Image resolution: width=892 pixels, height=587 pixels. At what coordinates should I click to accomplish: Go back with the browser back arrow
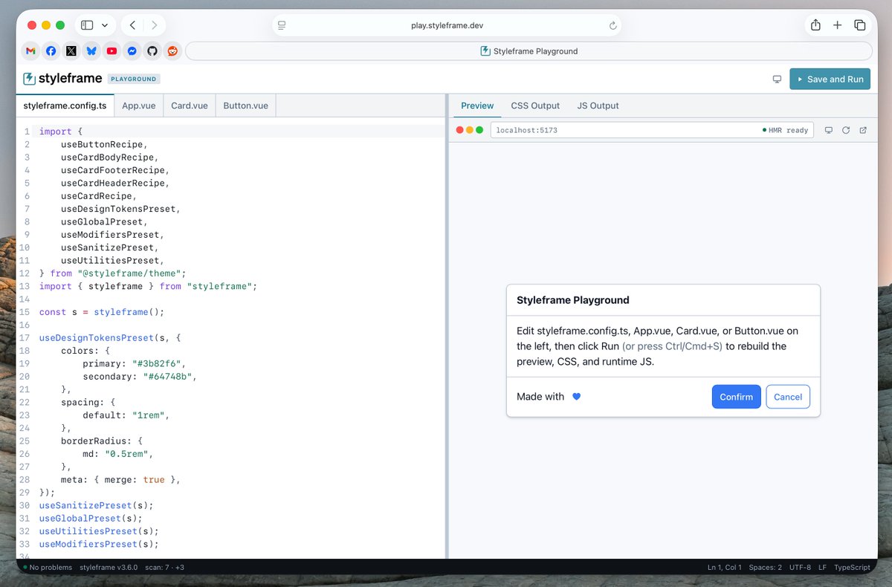click(132, 25)
